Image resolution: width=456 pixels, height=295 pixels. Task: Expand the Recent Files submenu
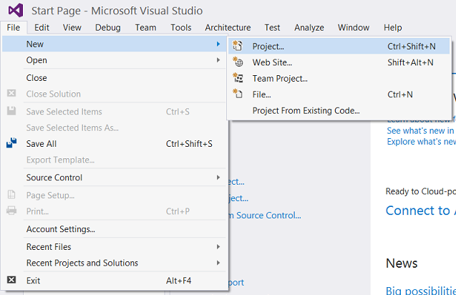tap(218, 246)
